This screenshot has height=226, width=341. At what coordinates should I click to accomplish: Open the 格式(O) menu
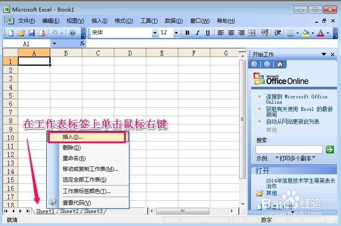pos(124,21)
